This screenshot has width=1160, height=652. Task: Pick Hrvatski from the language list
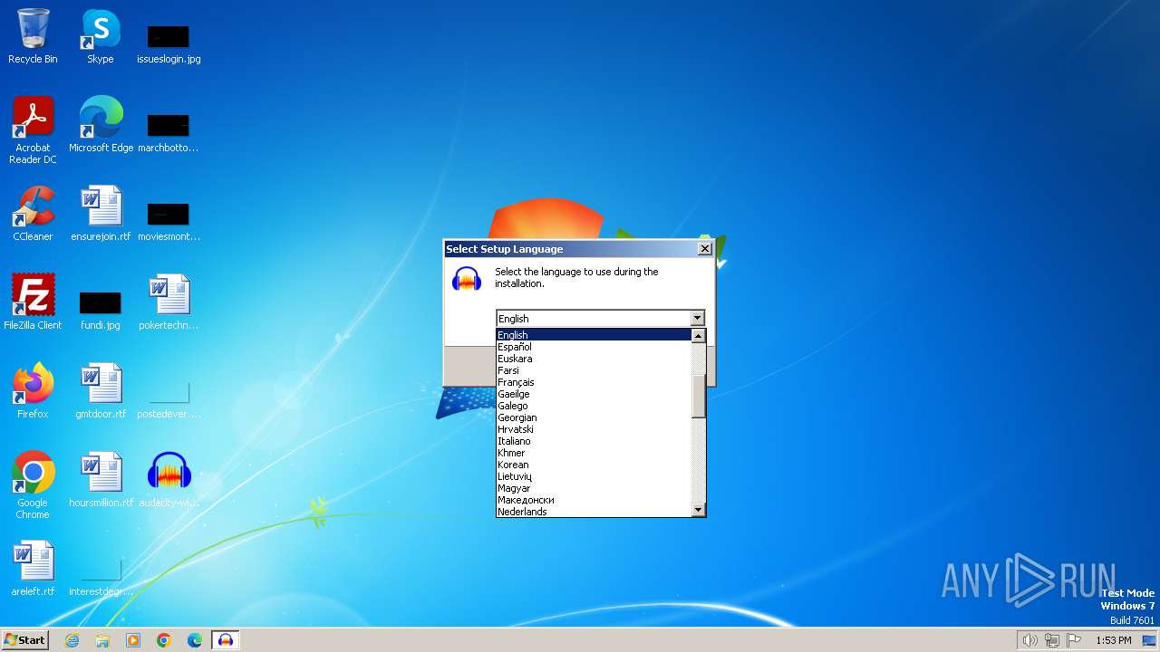point(594,429)
